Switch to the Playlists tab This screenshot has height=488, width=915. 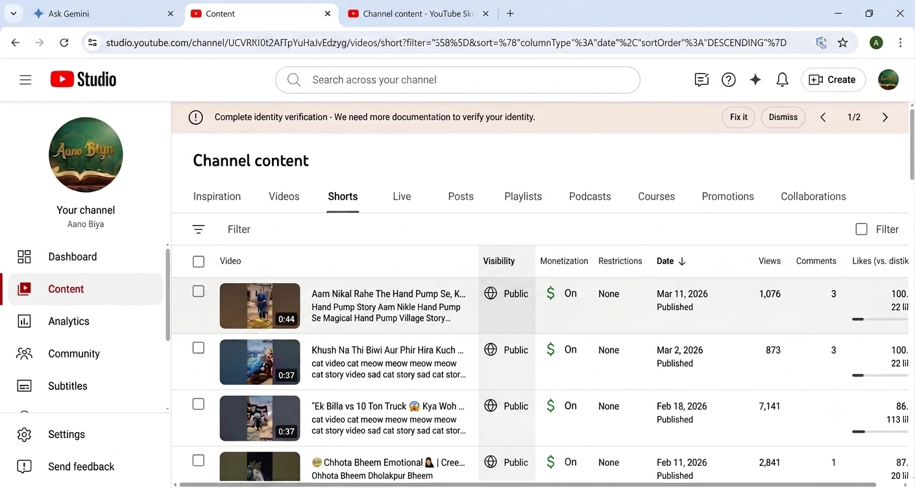(x=523, y=197)
